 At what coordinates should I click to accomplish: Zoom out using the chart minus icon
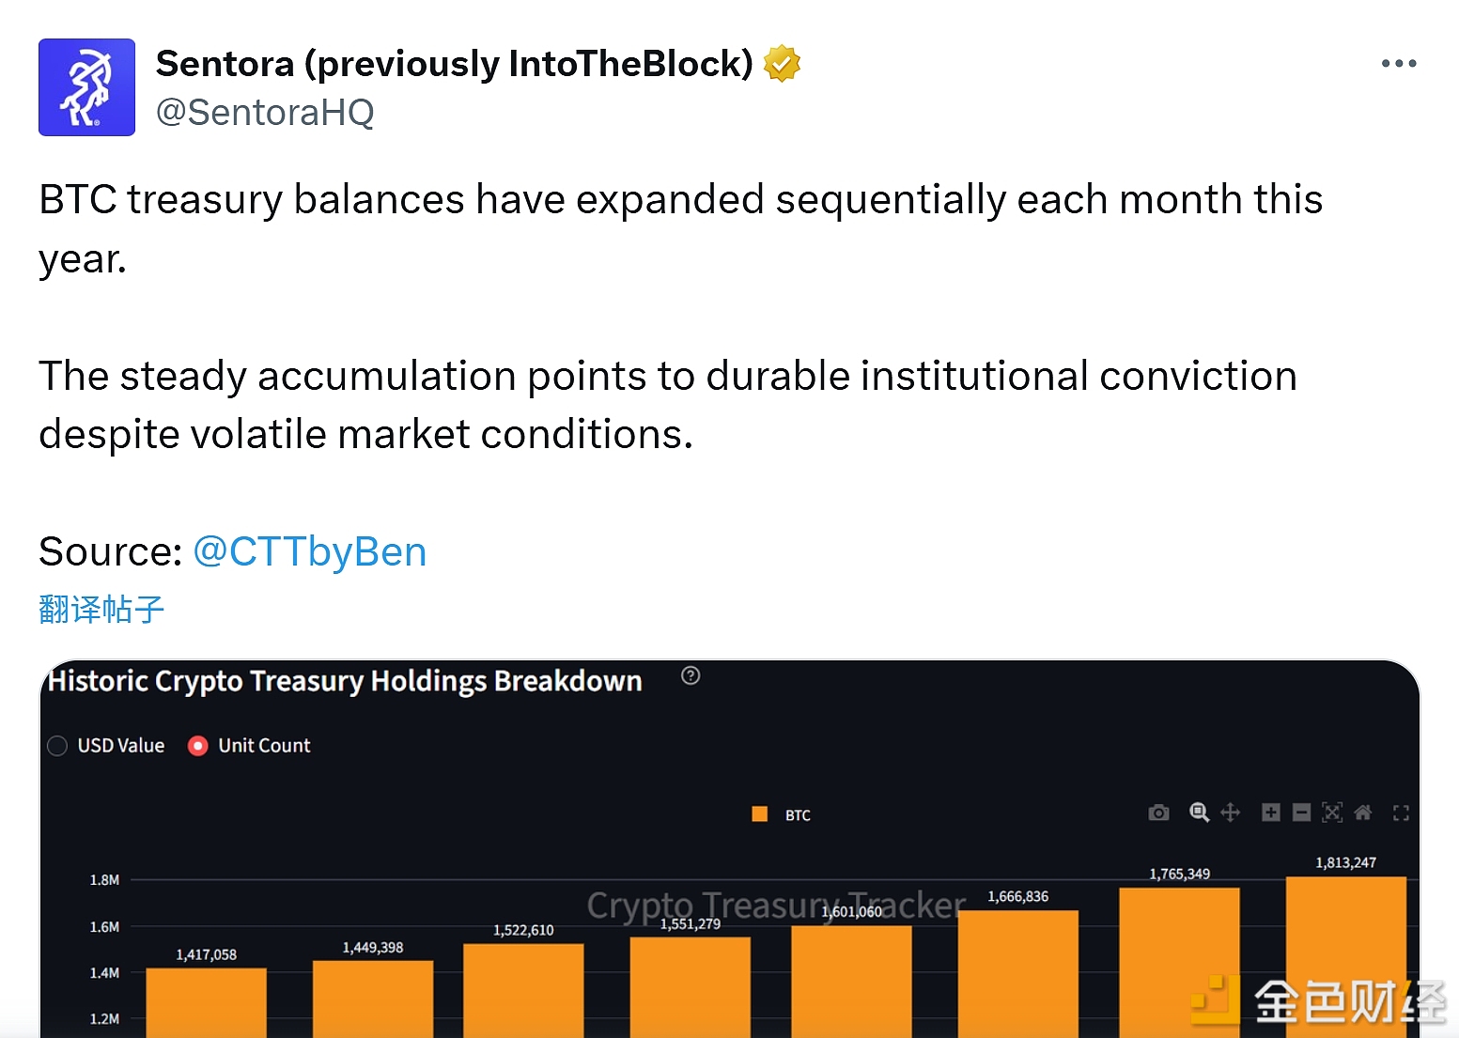point(1301,813)
